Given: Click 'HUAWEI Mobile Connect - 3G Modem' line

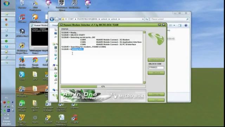Looking at the screenshot, I should coord(112,40).
